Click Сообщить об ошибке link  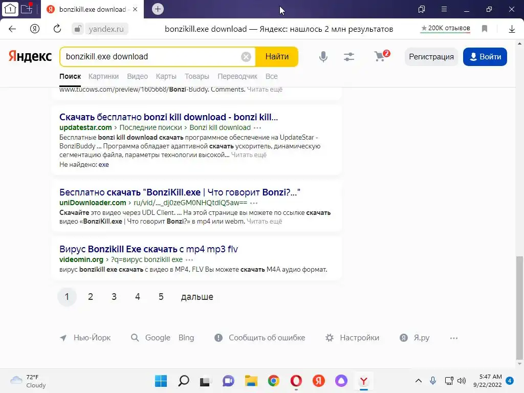[259, 338]
